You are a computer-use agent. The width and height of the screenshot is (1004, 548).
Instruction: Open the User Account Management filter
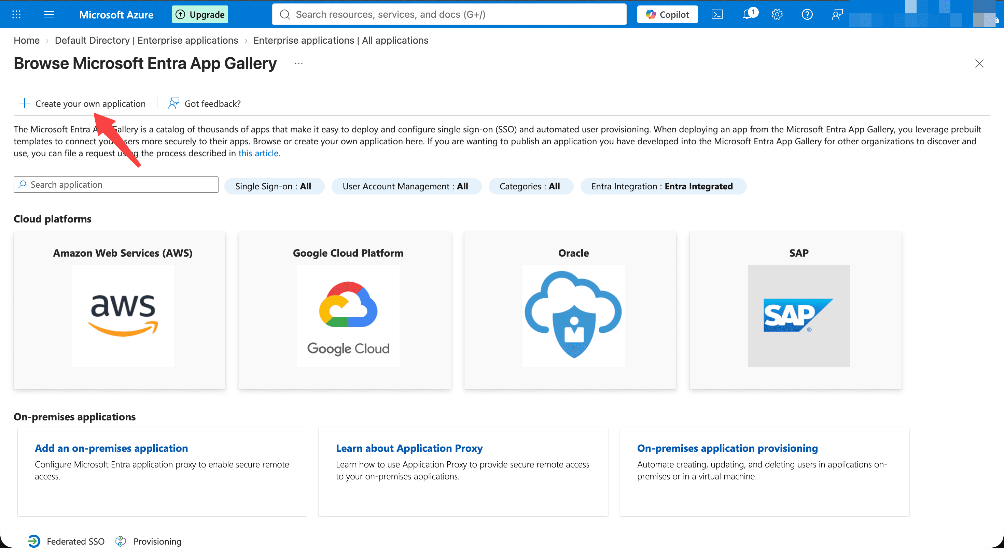click(406, 186)
